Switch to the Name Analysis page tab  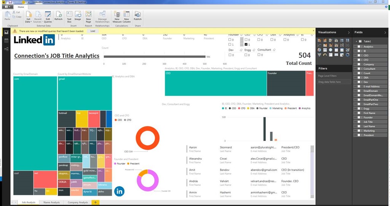click(x=51, y=203)
